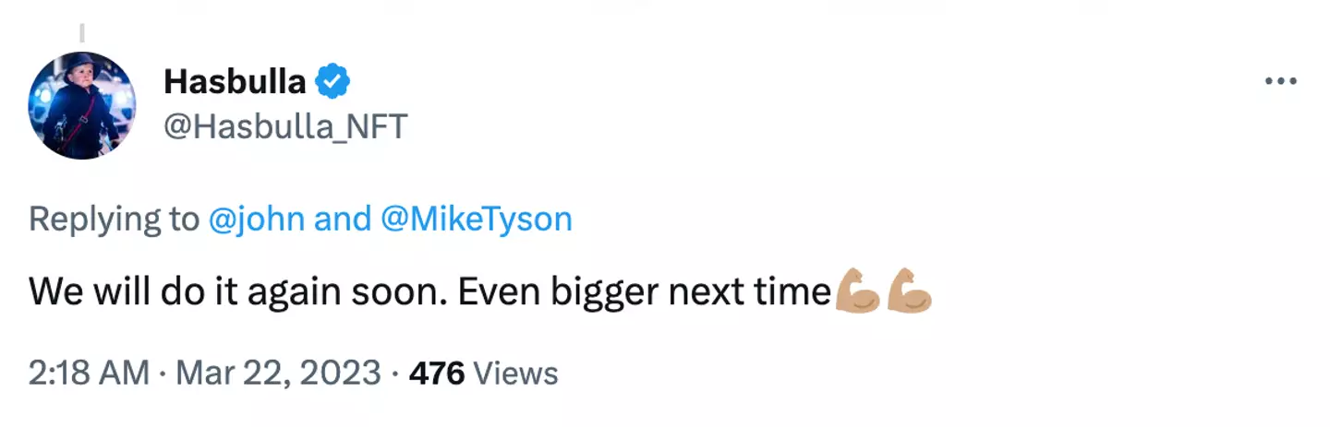Click the second flexed bicep emoji
The height and width of the screenshot is (427, 1330).
tap(909, 291)
